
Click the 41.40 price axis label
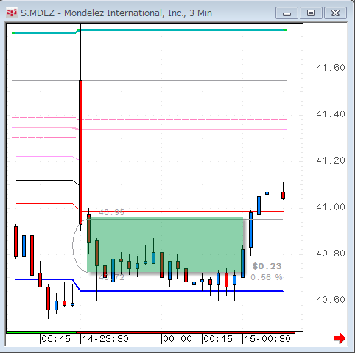331,114
